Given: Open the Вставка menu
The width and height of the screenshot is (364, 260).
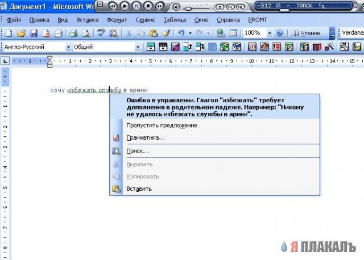Looking at the screenshot, I should 87,20.
